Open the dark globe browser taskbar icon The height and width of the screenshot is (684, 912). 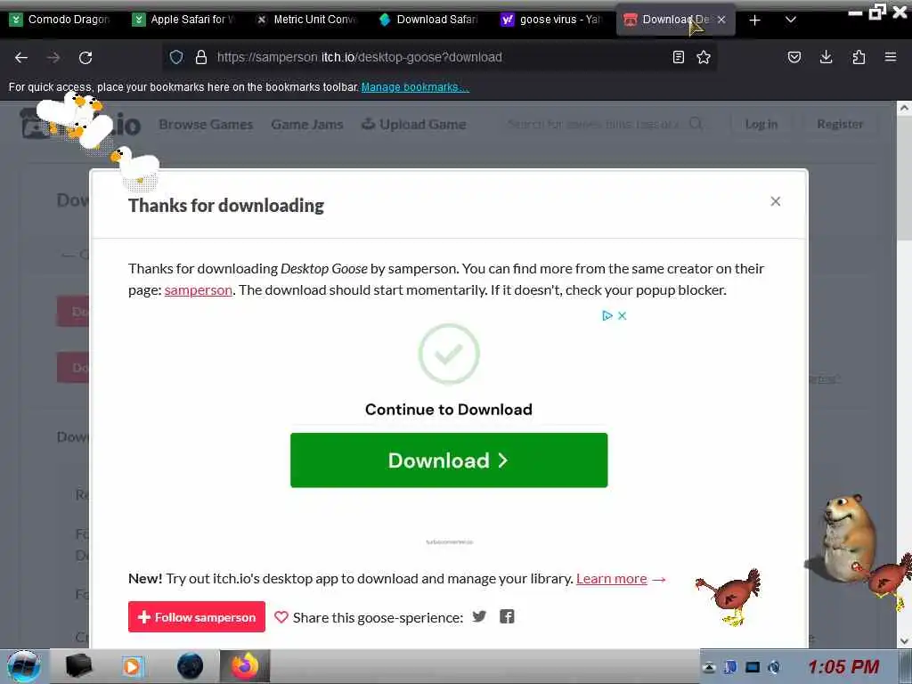(191, 666)
